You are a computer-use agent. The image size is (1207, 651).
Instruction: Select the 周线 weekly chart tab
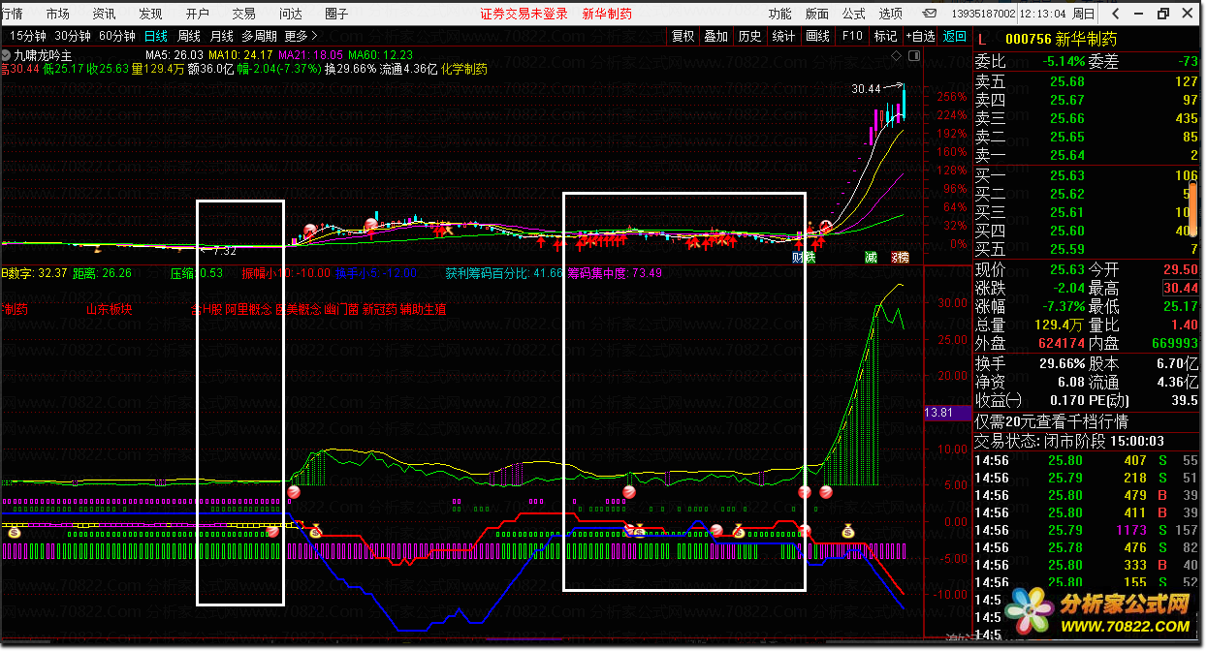189,36
